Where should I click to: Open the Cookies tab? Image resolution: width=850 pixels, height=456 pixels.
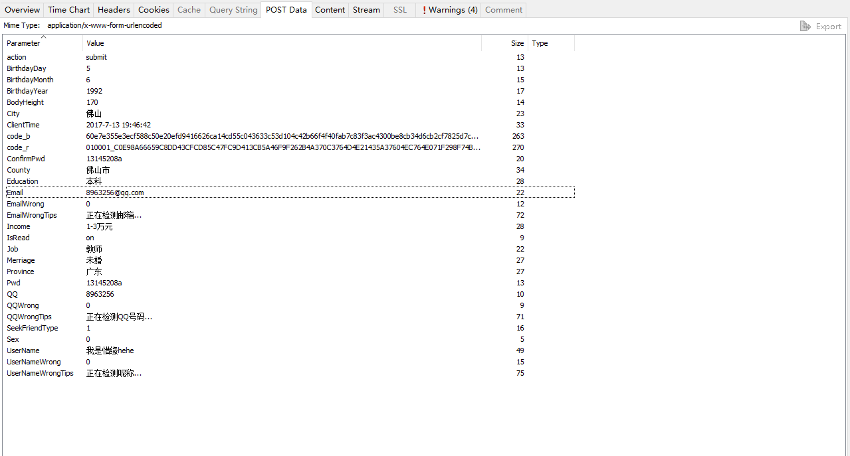[x=154, y=10]
